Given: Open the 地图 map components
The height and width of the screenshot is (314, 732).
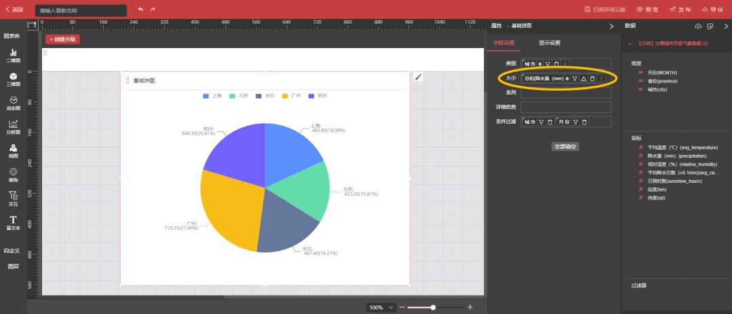Looking at the screenshot, I should [x=13, y=150].
